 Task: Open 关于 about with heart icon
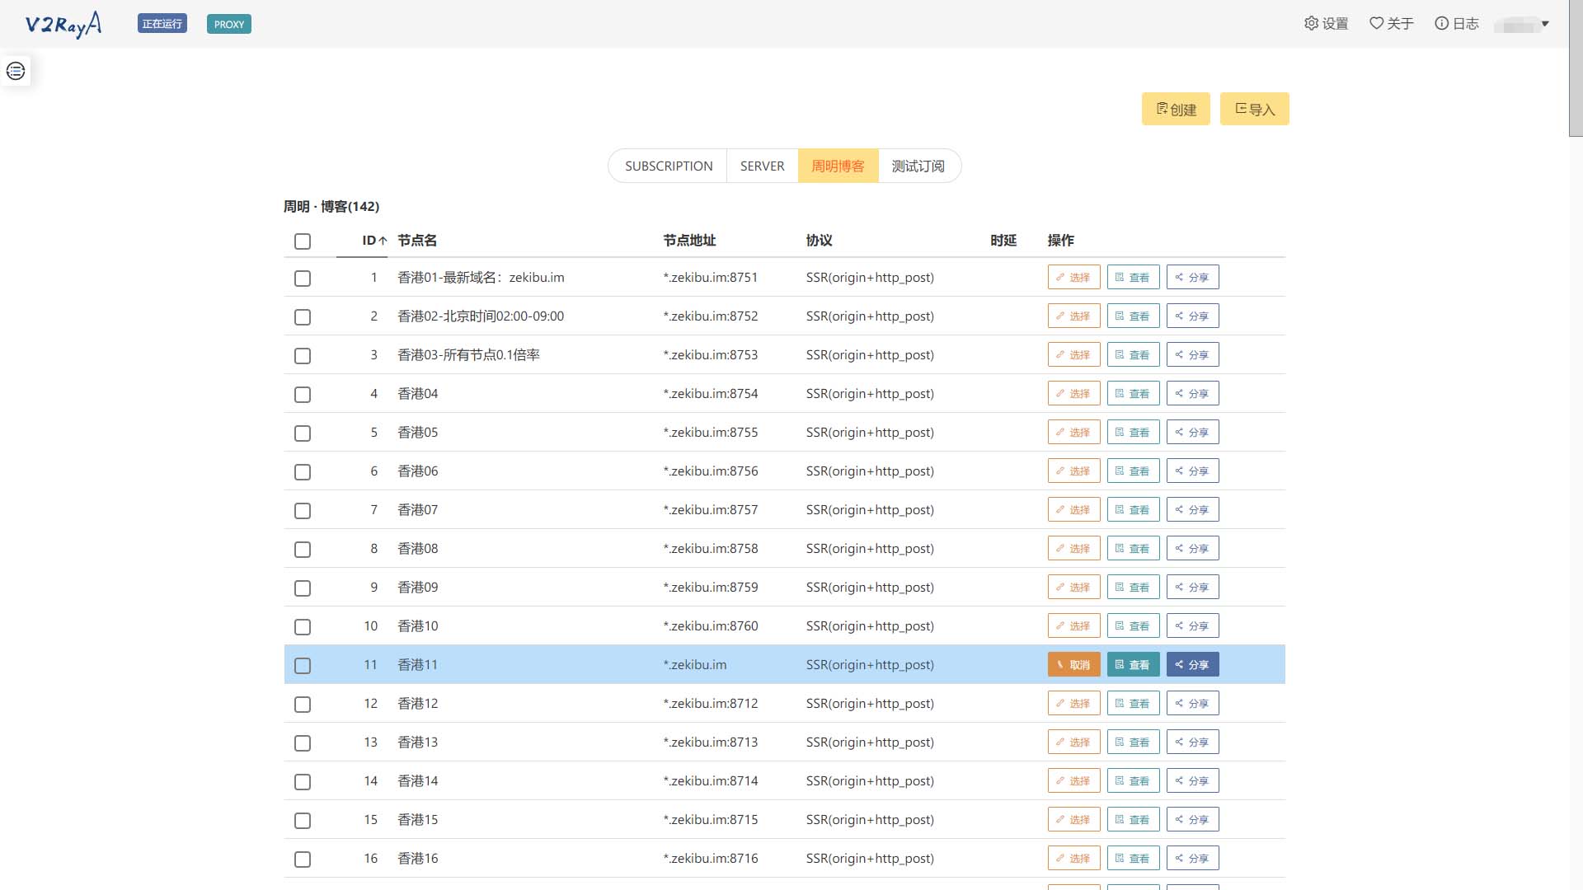pyautogui.click(x=1392, y=24)
